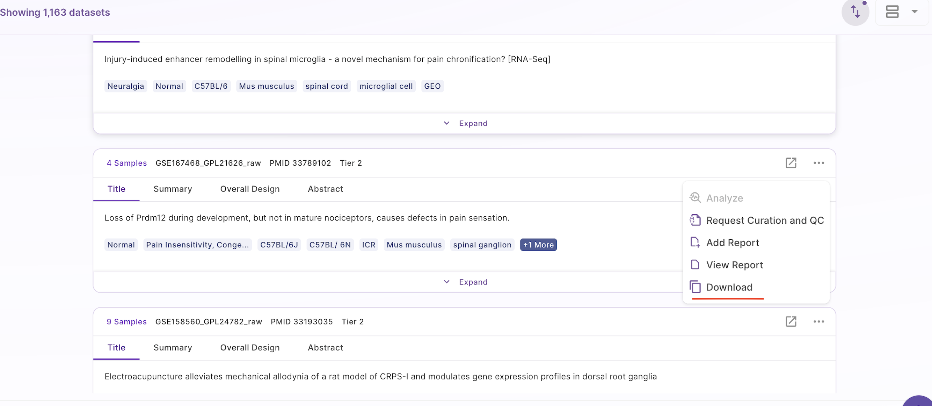Open the view layout dropdown arrow
Viewport: 932px width, 406px height.
tap(915, 12)
